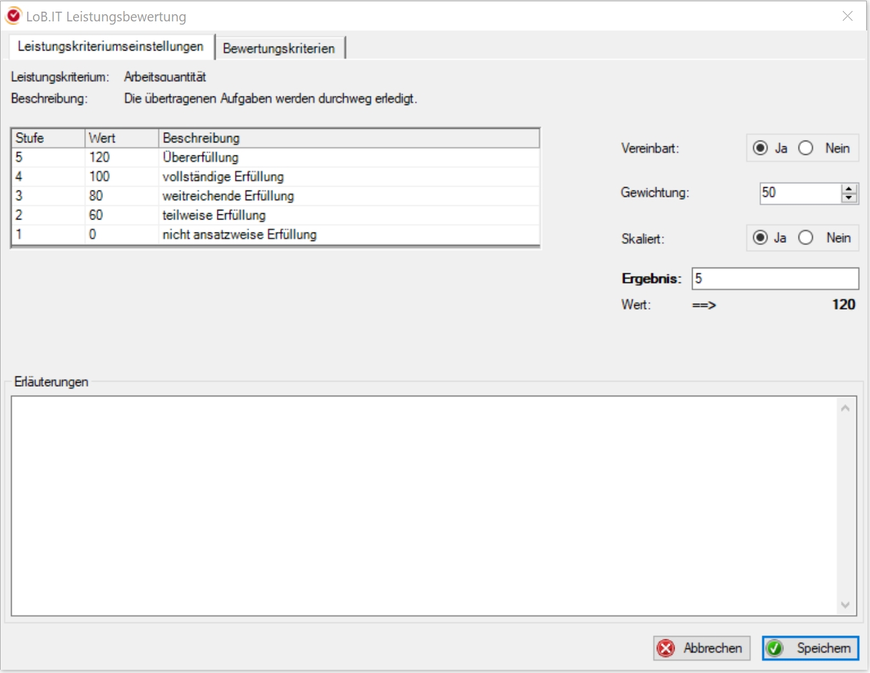This screenshot has height=673, width=870.
Task: Open the Leistungskriteriumseinstellungen tab
Action: (x=111, y=47)
